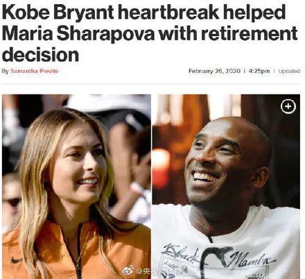
Task: Select the right photo of man in white t-shirt
Action: coord(226,187)
